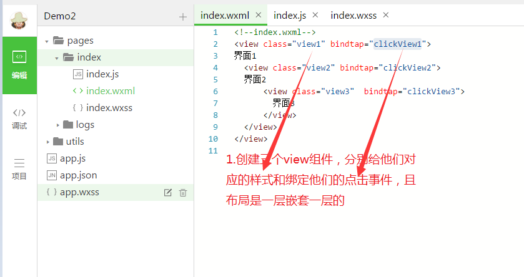Switch to the 编辑 editor panel

point(19,65)
